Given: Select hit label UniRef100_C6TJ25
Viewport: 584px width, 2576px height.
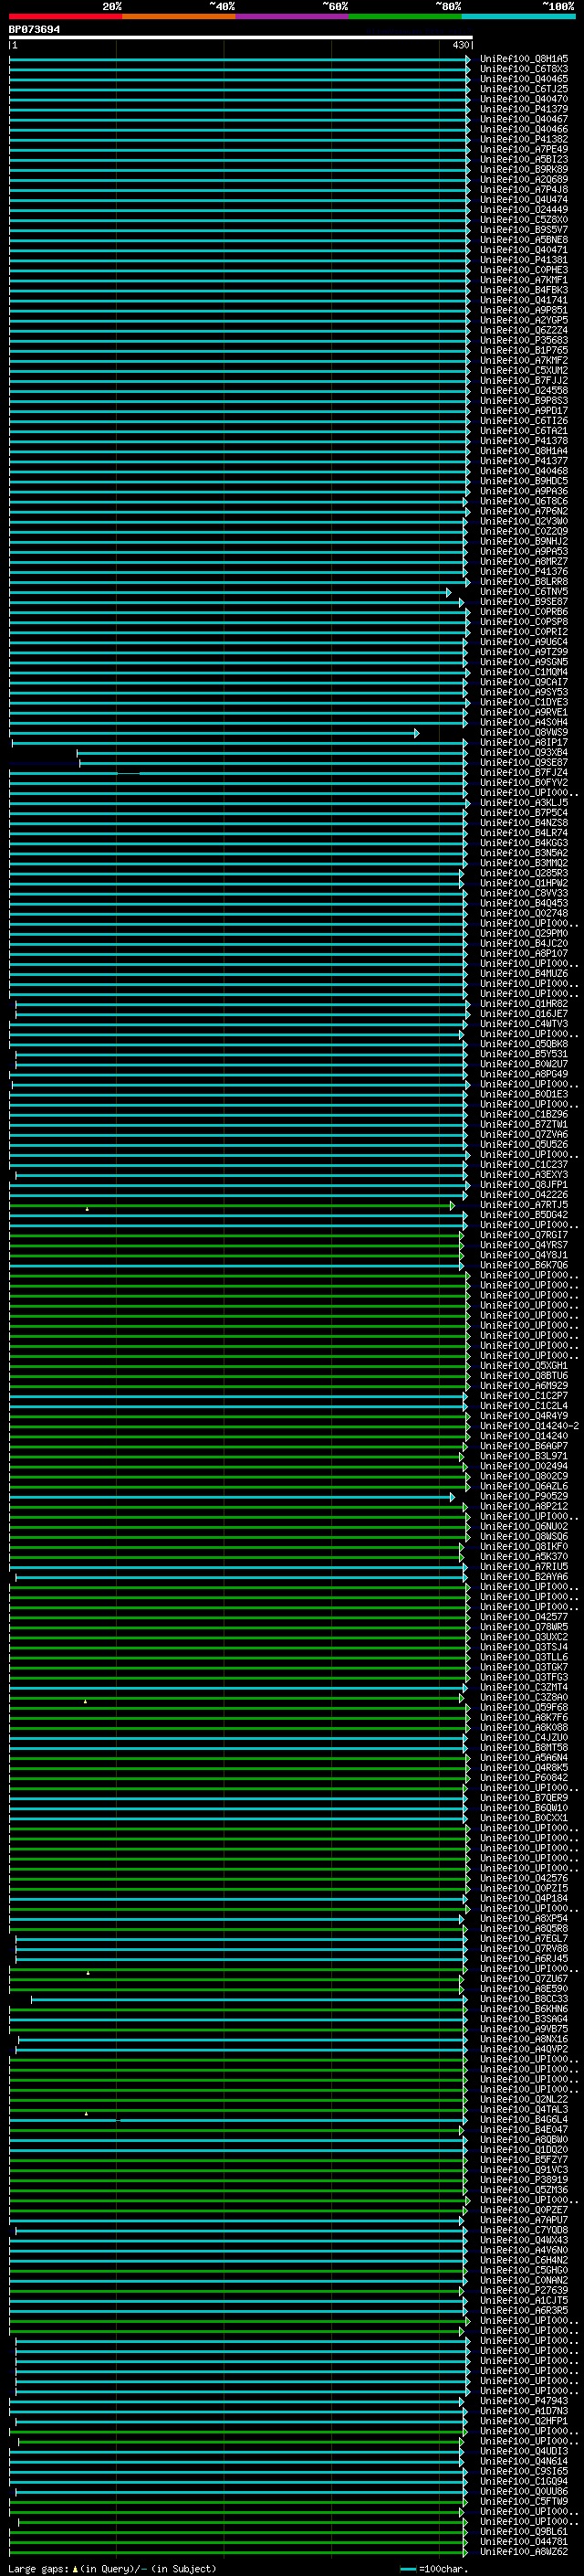Looking at the screenshot, I should tap(524, 89).
